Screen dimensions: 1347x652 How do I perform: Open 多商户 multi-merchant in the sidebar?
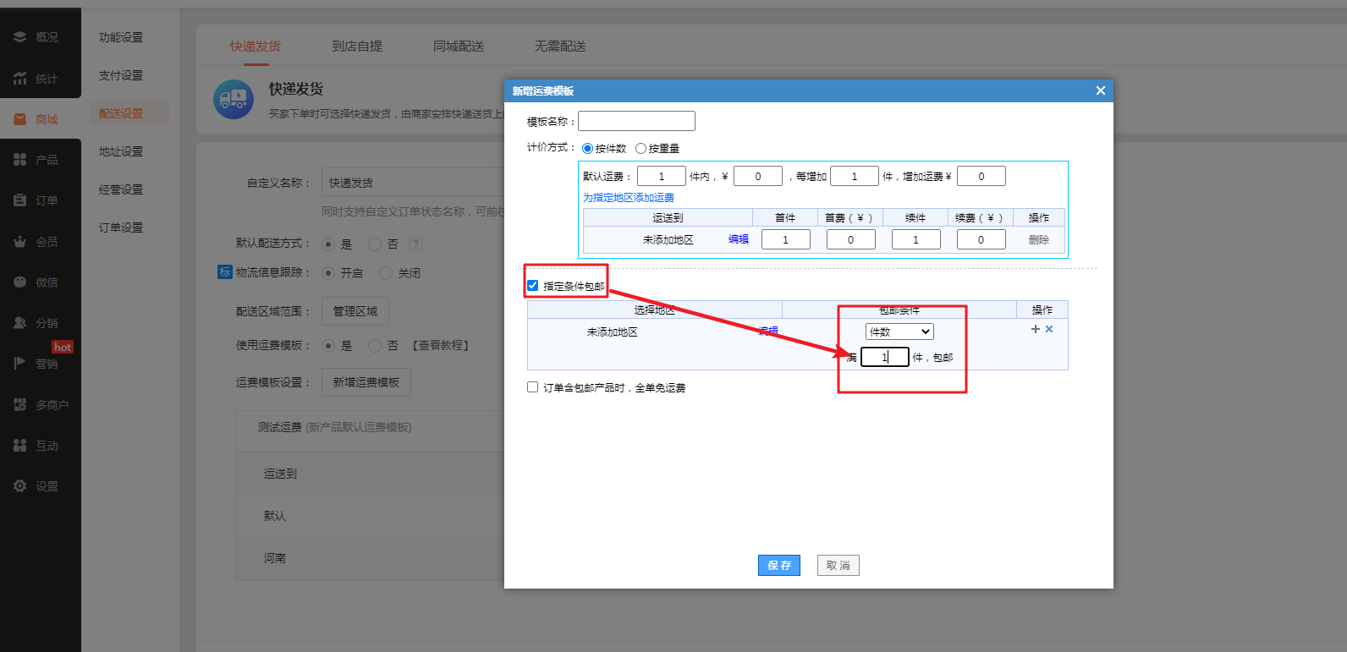(x=40, y=405)
